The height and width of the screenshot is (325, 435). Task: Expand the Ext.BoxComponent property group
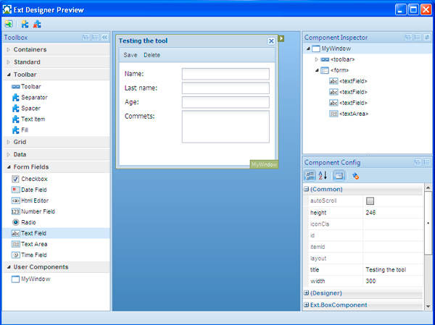click(x=306, y=305)
